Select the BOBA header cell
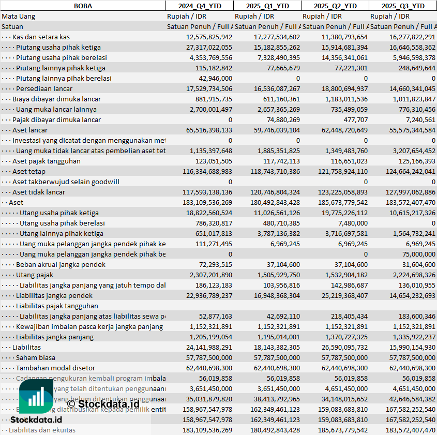 [83, 6]
